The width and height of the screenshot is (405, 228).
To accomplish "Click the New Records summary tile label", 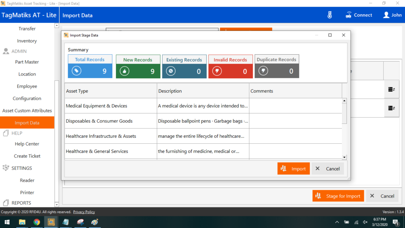I will click(138, 60).
